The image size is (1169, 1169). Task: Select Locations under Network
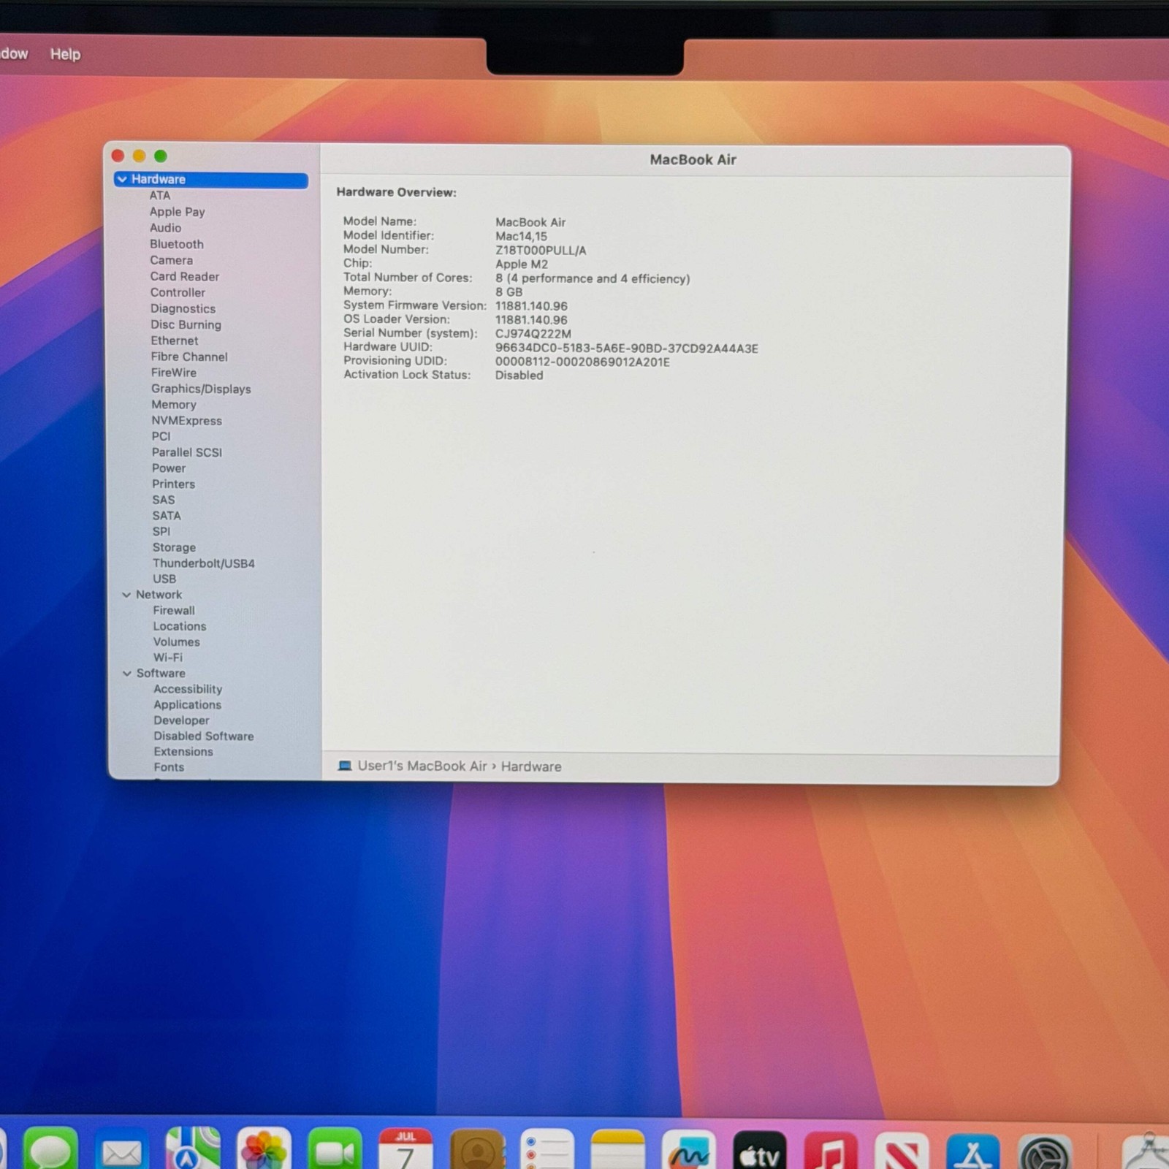pyautogui.click(x=180, y=626)
